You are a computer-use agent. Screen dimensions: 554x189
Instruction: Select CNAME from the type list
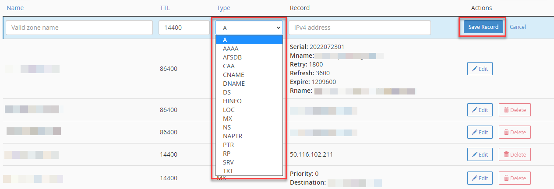233,75
